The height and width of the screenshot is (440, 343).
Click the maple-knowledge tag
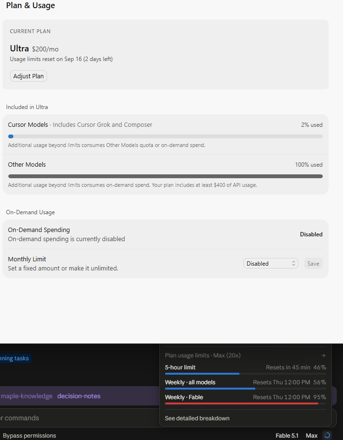(x=26, y=396)
